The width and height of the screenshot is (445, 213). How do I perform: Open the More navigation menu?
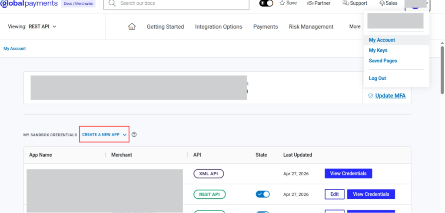pyautogui.click(x=355, y=26)
